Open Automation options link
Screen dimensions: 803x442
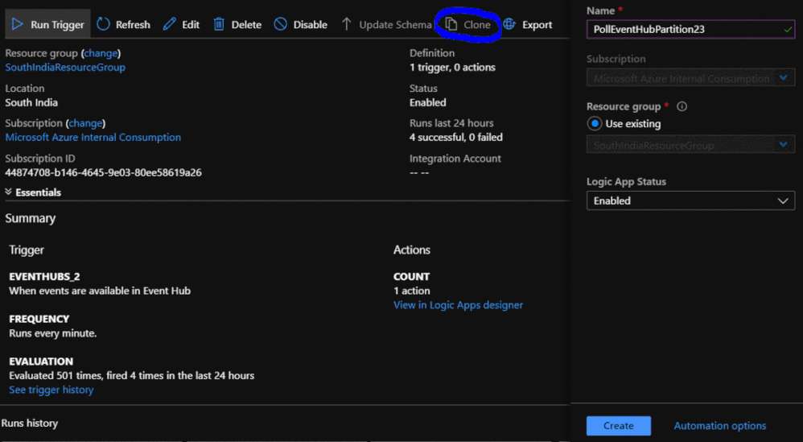click(719, 426)
